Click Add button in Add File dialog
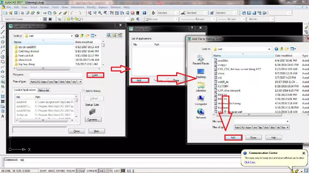This screenshot has height=173, width=309. (233, 138)
